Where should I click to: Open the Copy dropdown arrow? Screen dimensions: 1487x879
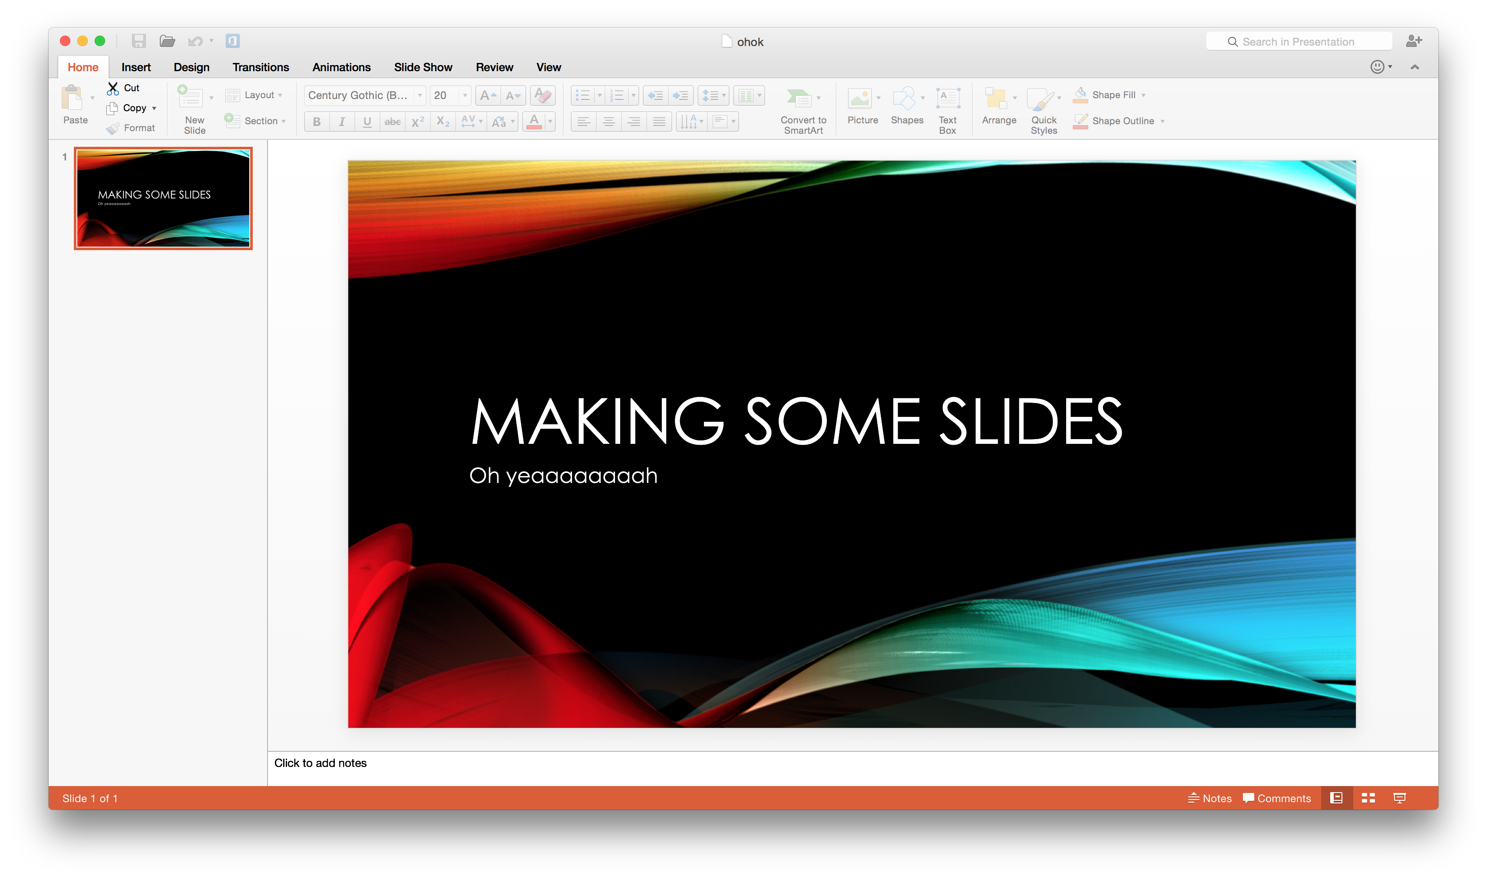coord(154,109)
